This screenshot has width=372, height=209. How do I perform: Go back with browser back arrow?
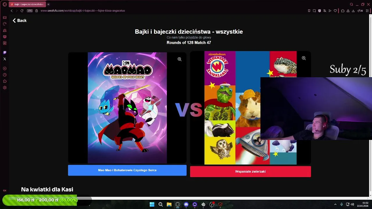click(x=12, y=11)
